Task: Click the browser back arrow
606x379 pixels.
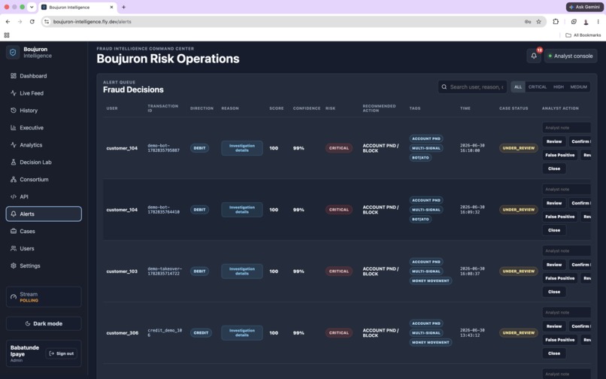Action: pyautogui.click(x=8, y=22)
